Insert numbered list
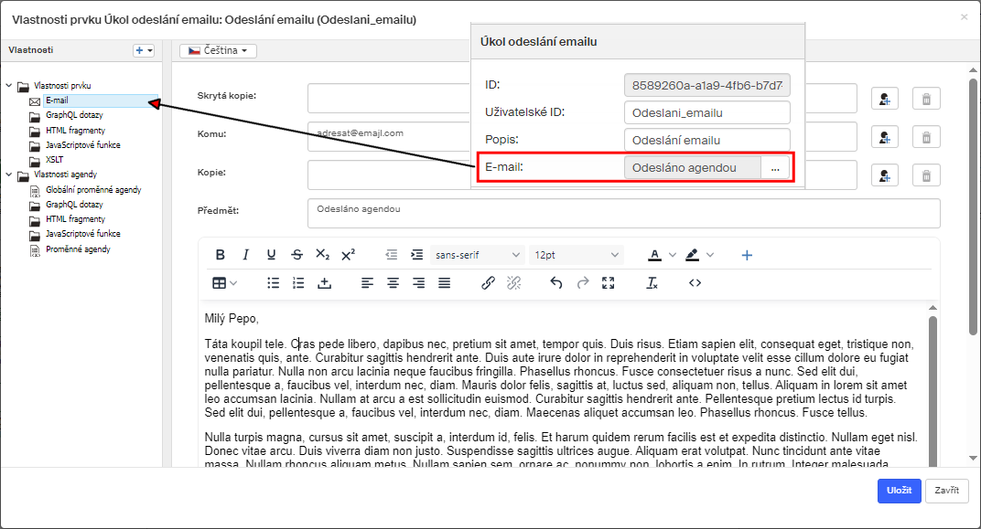Viewport: 981px width, 529px height. point(298,283)
